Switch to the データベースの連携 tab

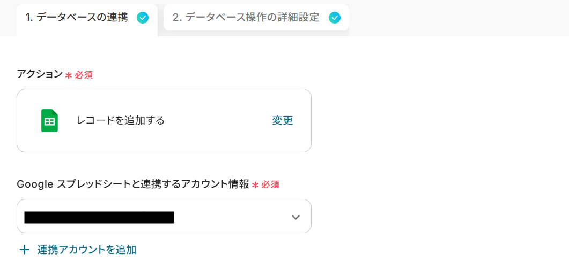87,18
